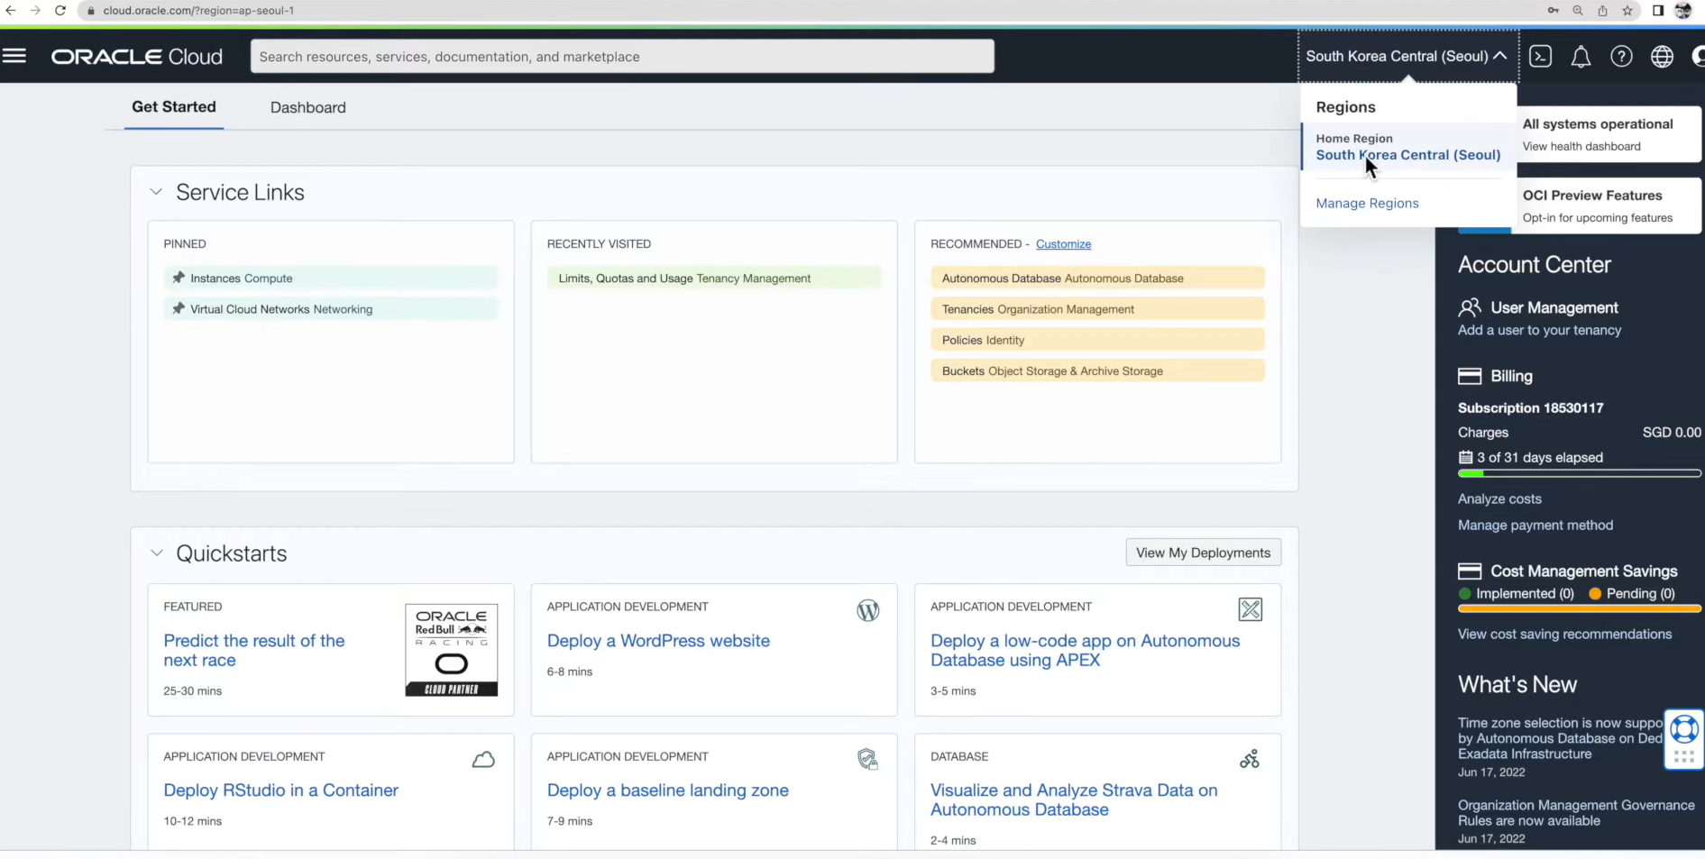Click the browser address bar URL
Viewport: 1705px width, 859px height.
tap(198, 11)
